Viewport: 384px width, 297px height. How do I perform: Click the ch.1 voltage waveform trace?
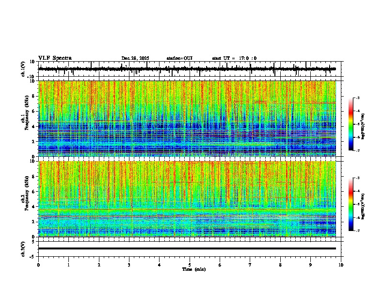coord(187,69)
